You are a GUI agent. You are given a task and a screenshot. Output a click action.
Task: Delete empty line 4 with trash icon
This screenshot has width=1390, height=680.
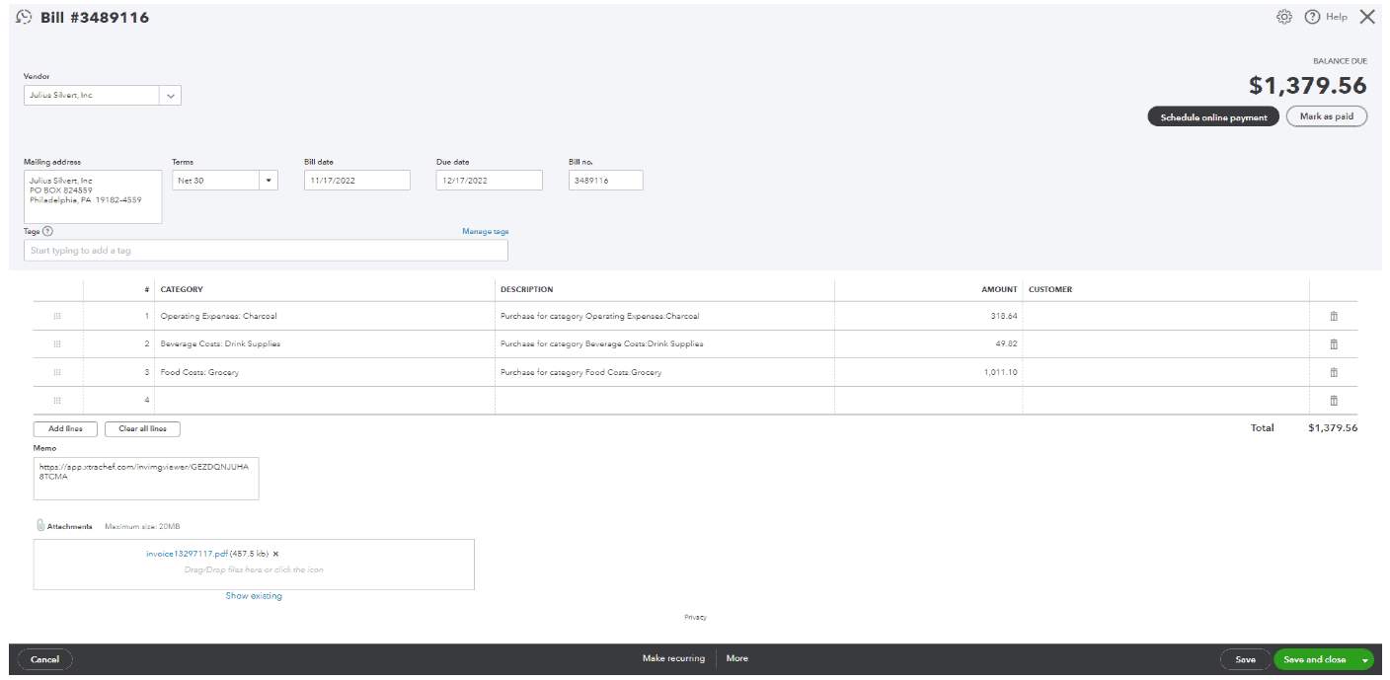[1334, 400]
